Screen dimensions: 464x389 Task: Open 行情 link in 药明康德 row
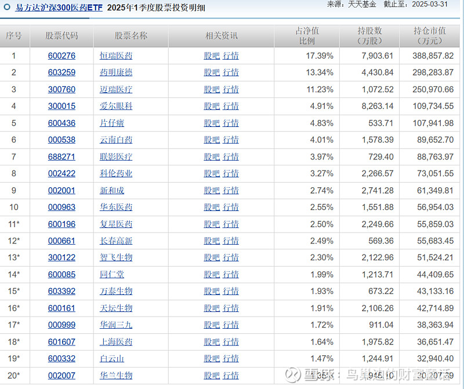(x=230, y=72)
